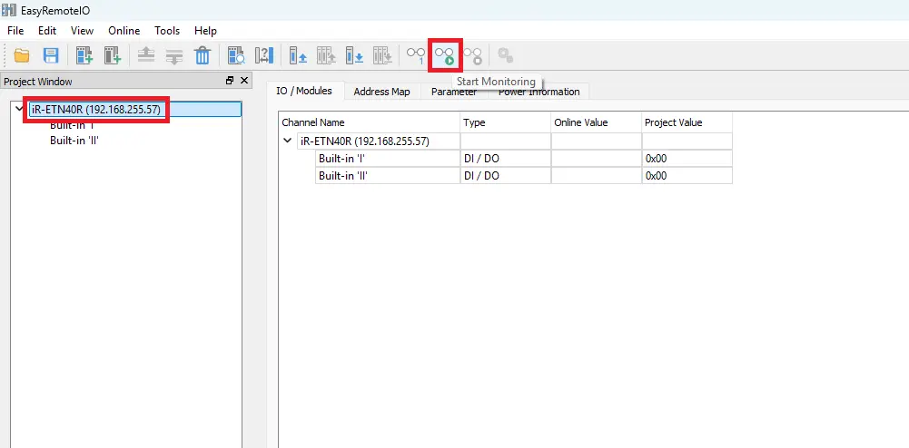Viewport: 909px width, 448px height.
Task: Click the first add module icon with plus
Action: (x=84, y=55)
